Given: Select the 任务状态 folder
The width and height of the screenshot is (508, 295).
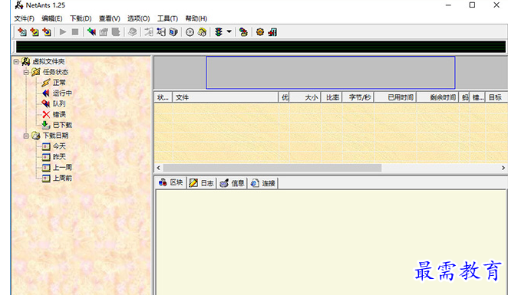Looking at the screenshot, I should pos(55,72).
